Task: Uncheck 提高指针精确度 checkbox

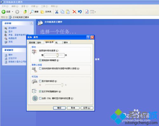Action: tap(40, 60)
